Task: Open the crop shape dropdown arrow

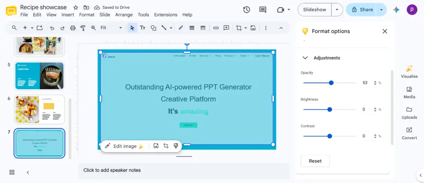Action: coord(245,28)
